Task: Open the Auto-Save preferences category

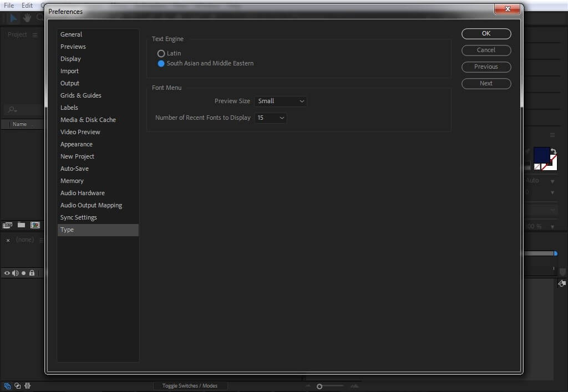Action: pyautogui.click(x=98, y=169)
